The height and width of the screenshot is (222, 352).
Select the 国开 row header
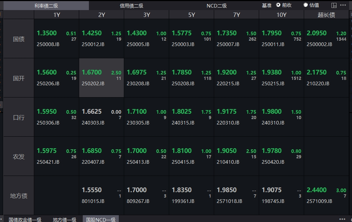coord(19,78)
